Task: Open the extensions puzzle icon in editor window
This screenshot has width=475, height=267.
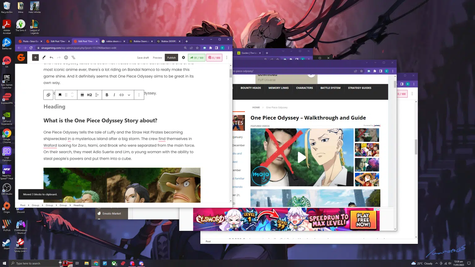Action: click(x=210, y=48)
